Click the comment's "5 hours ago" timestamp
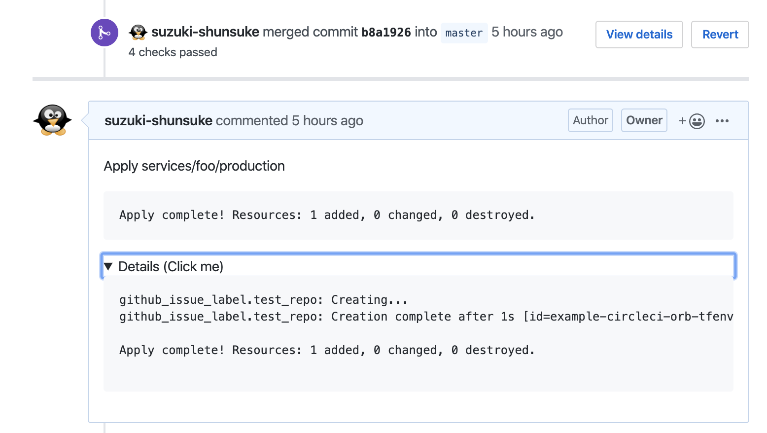767x433 pixels. click(x=327, y=121)
